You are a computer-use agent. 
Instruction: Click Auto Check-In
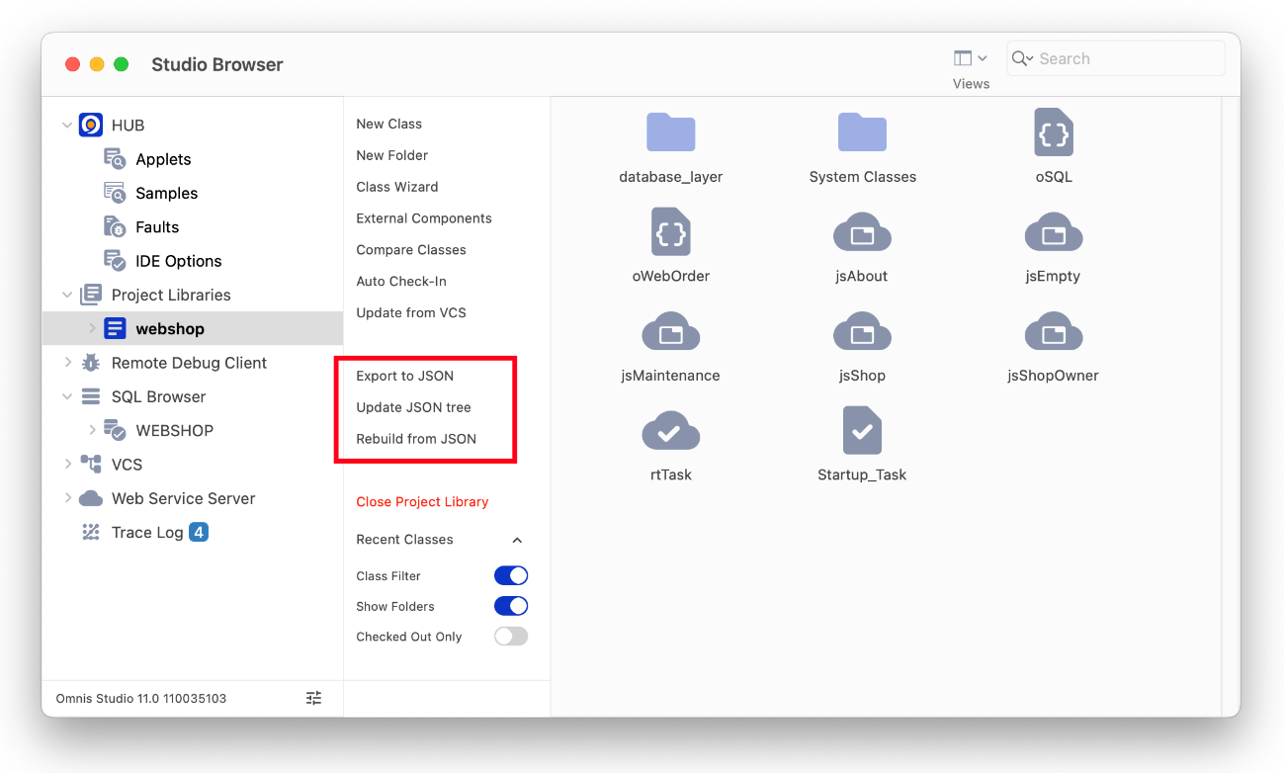pos(400,282)
